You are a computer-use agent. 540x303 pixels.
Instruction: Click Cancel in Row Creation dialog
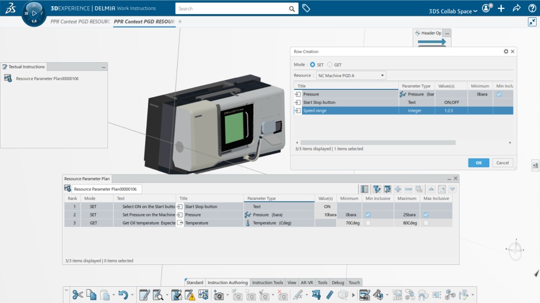(x=502, y=163)
